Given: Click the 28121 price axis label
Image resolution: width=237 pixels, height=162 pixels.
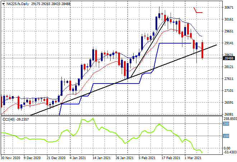Looking at the screenshot, I should pos(229,67).
